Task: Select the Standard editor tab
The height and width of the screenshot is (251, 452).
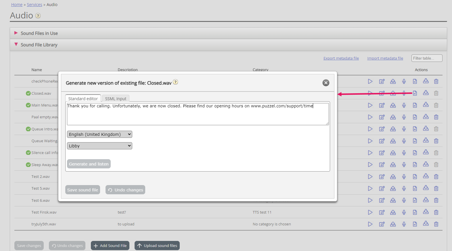Action: tap(83, 98)
